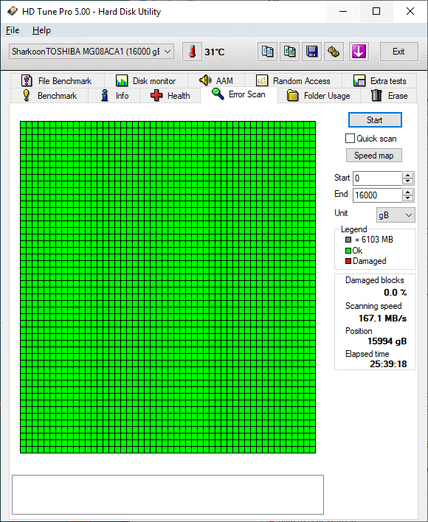Click the 31°C temperature reading
This screenshot has height=522, width=428.
point(215,52)
